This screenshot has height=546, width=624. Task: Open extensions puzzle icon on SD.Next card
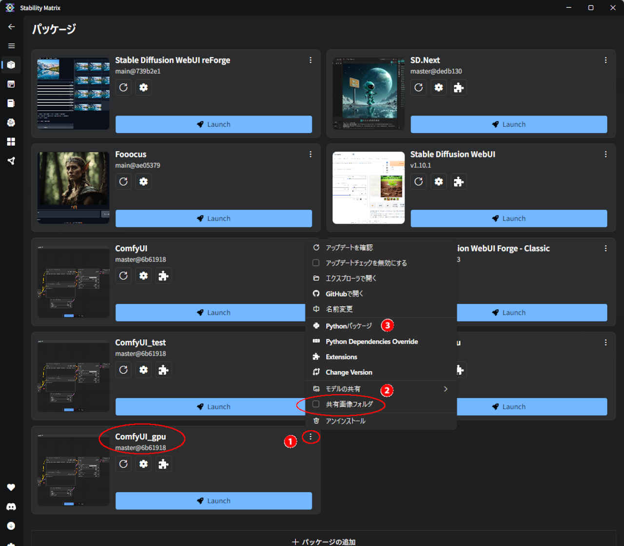pos(459,87)
